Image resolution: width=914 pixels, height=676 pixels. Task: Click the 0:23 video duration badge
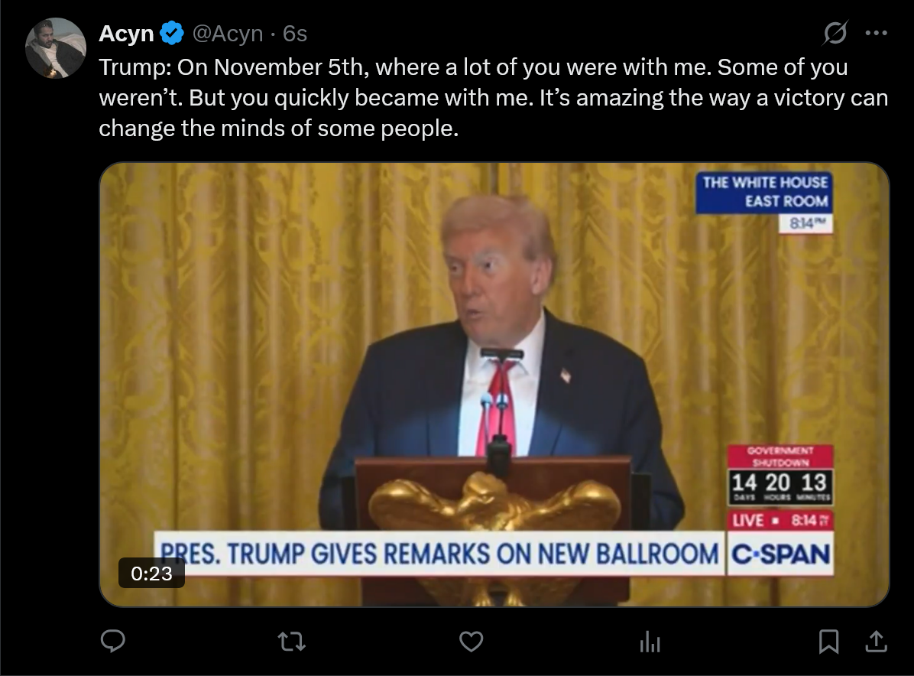[151, 573]
